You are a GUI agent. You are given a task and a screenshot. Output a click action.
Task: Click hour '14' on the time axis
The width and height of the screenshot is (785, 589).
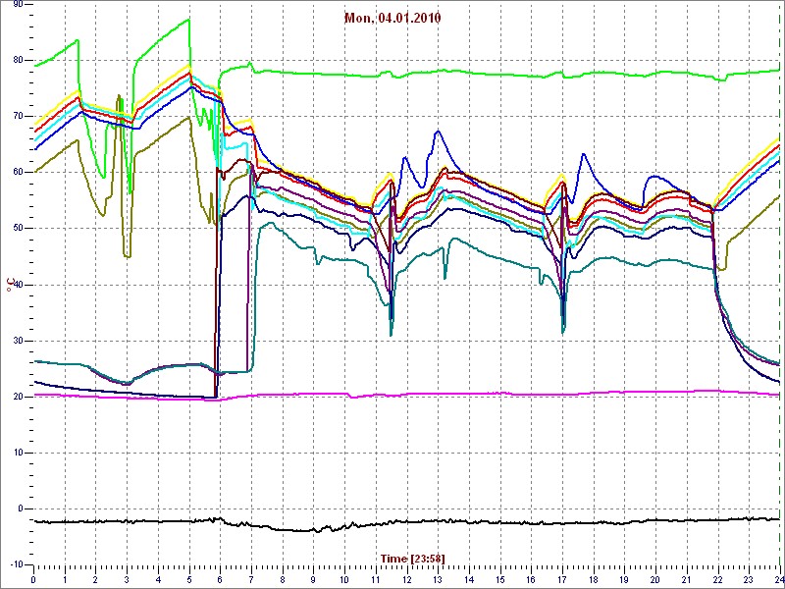(x=469, y=578)
